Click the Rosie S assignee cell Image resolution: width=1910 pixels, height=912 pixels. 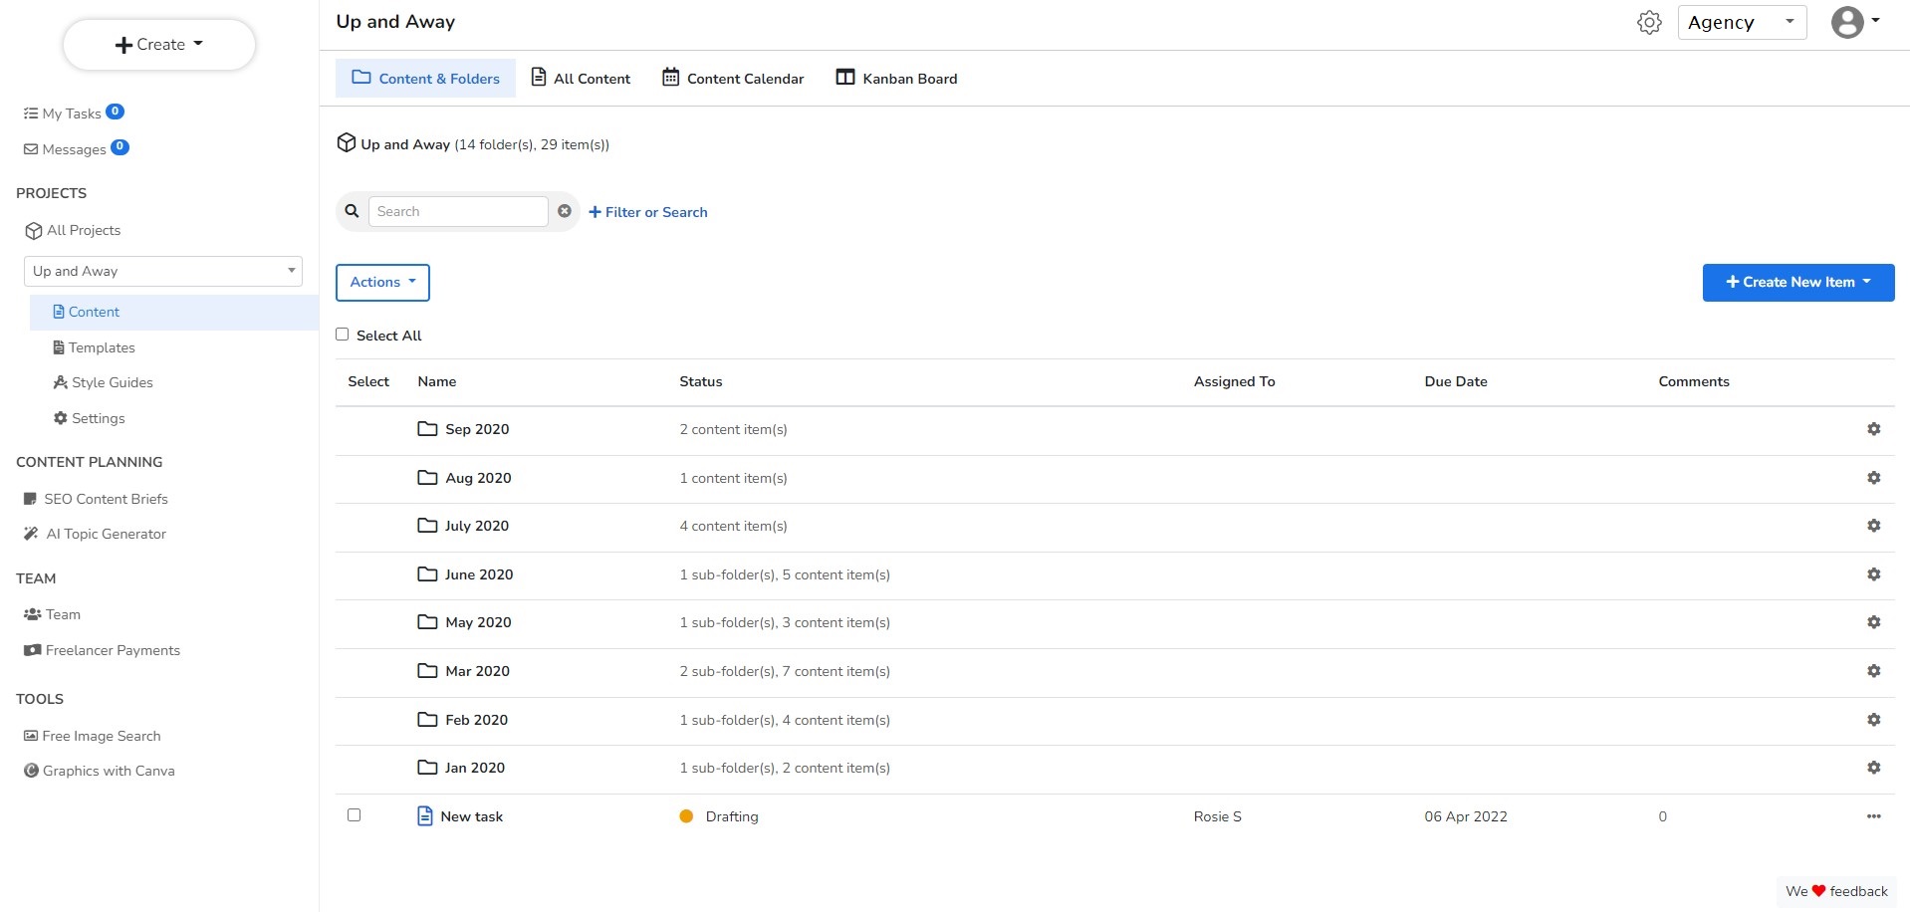pyautogui.click(x=1218, y=816)
